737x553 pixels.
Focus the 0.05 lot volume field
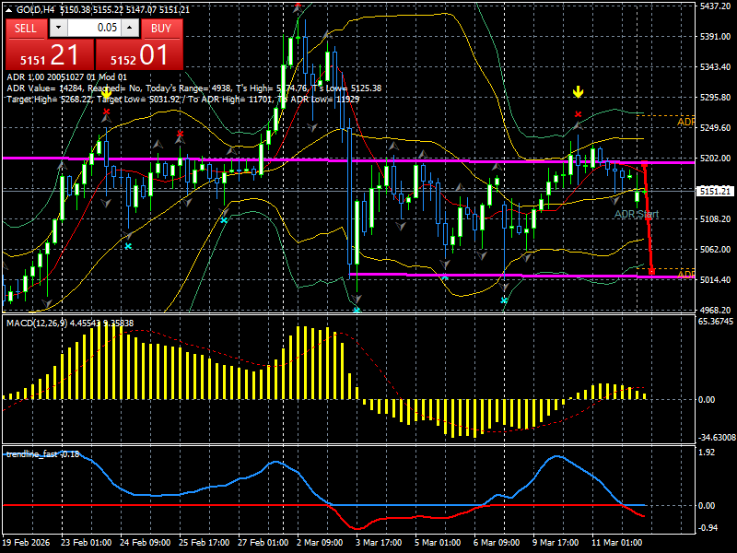(95, 29)
